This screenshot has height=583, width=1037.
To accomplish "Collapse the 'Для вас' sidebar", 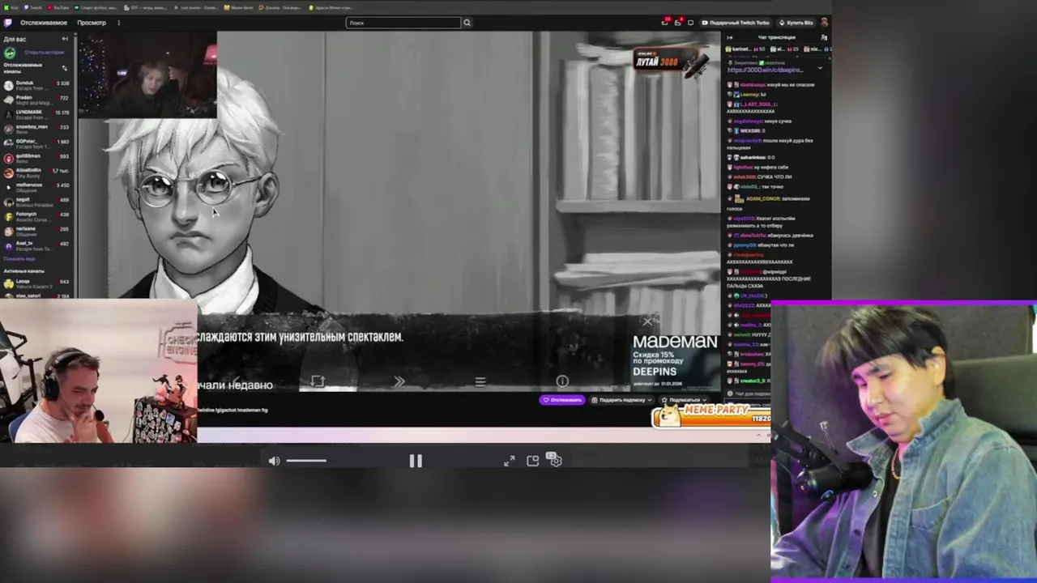I will pyautogui.click(x=65, y=39).
